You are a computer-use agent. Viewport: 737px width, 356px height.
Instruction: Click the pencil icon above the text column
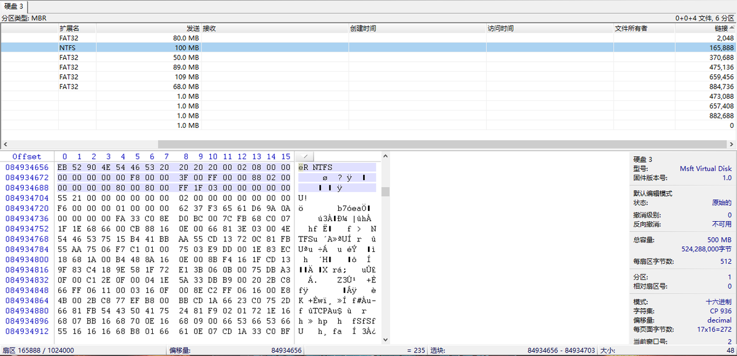[305, 156]
